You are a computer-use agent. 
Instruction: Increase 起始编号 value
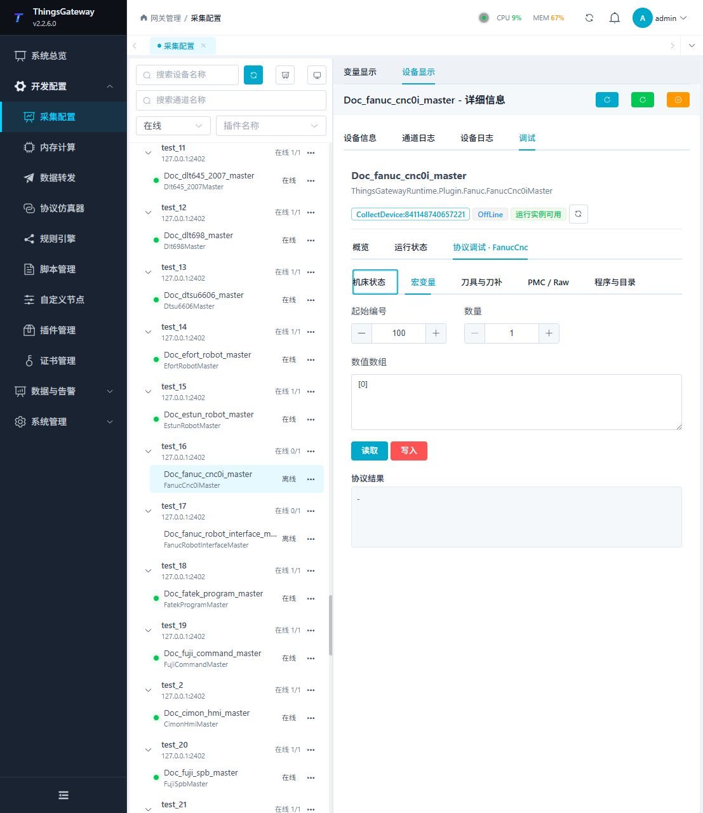point(436,333)
